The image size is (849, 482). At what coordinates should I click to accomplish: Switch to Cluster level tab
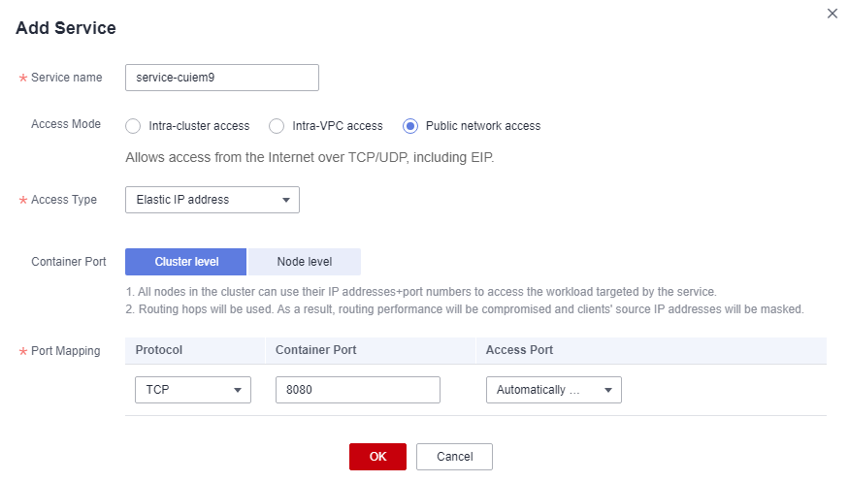185,262
